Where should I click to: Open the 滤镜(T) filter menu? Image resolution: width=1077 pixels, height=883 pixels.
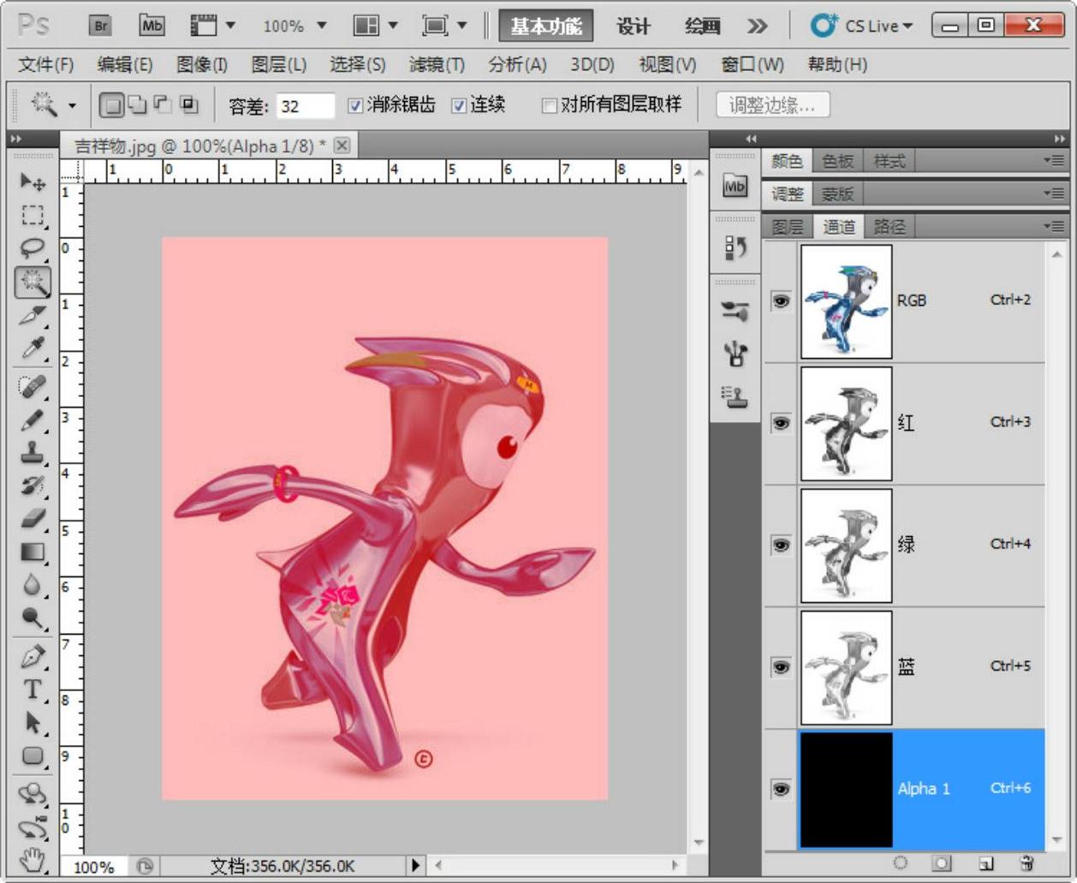pyautogui.click(x=437, y=64)
